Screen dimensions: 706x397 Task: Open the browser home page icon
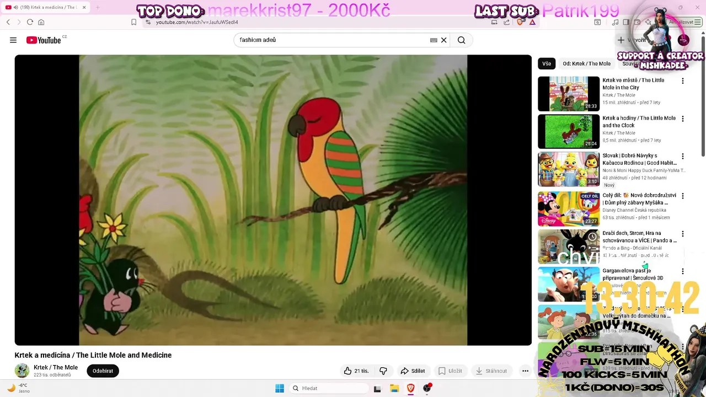[x=41, y=22]
